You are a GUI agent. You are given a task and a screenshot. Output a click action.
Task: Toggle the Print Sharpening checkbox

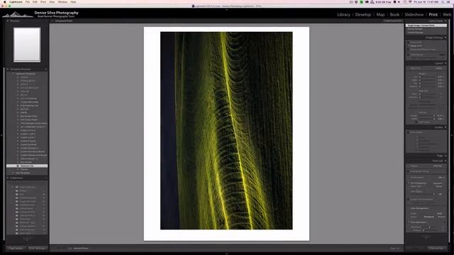click(409, 183)
